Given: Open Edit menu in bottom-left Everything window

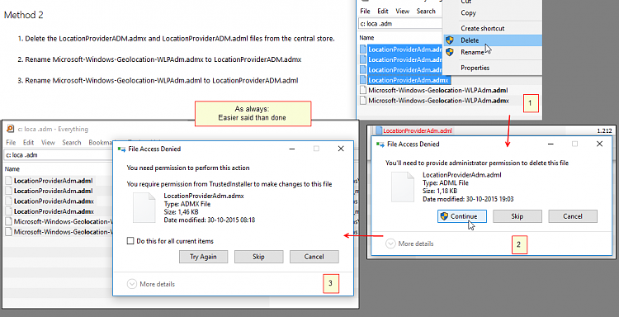Looking at the screenshot, I should tap(28, 142).
